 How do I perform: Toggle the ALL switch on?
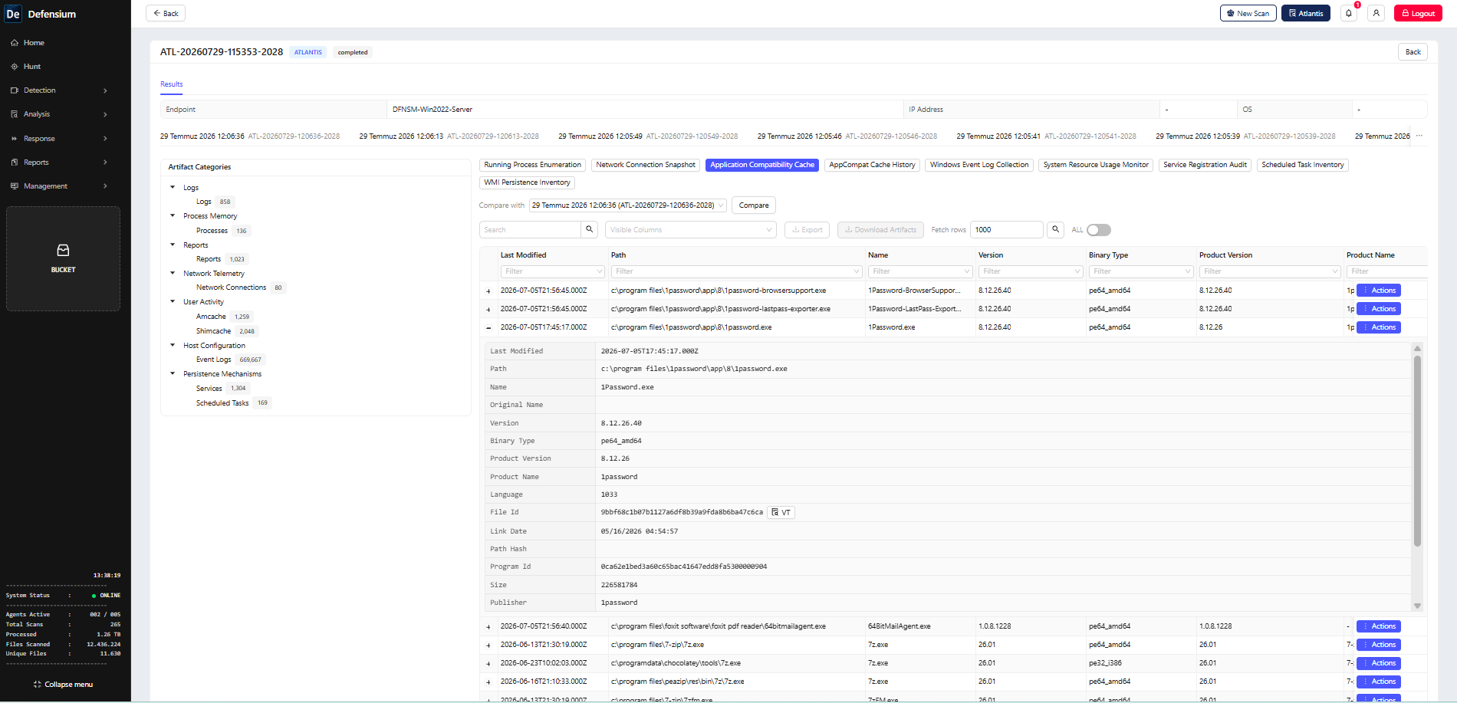[1099, 230]
